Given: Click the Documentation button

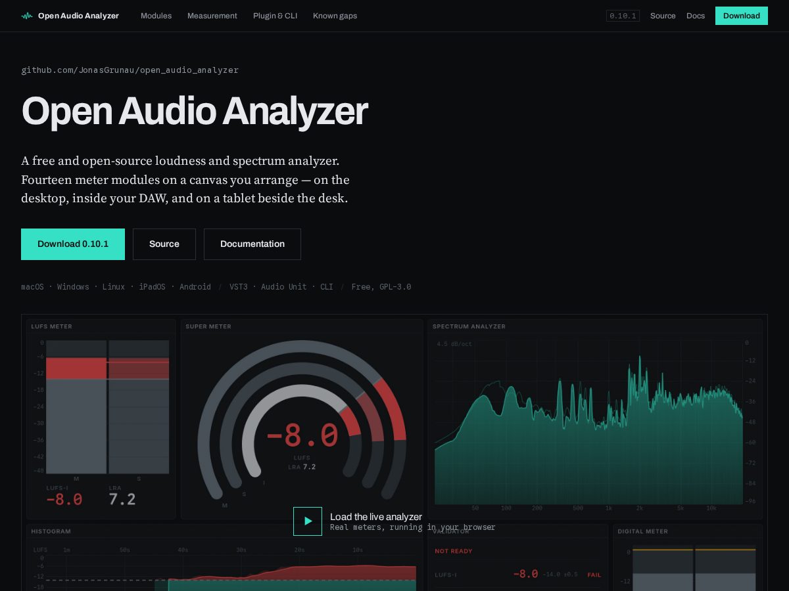Looking at the screenshot, I should coord(252,244).
